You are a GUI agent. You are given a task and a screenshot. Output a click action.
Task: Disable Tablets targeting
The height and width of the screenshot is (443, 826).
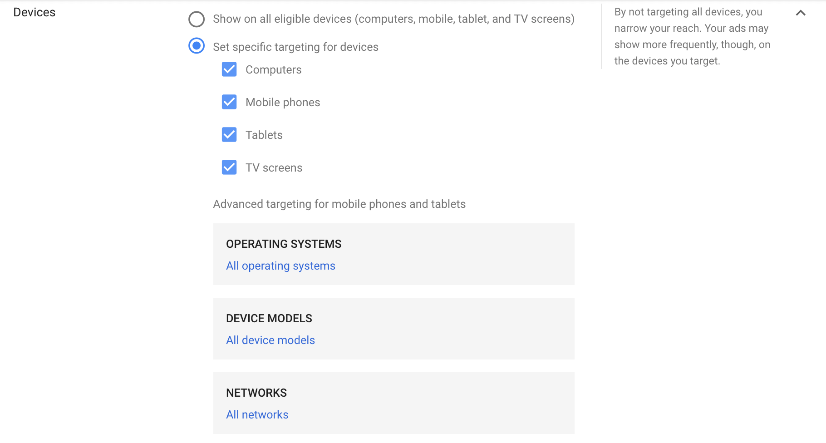(229, 135)
